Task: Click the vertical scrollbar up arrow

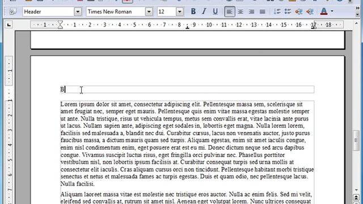Action: [356, 24]
